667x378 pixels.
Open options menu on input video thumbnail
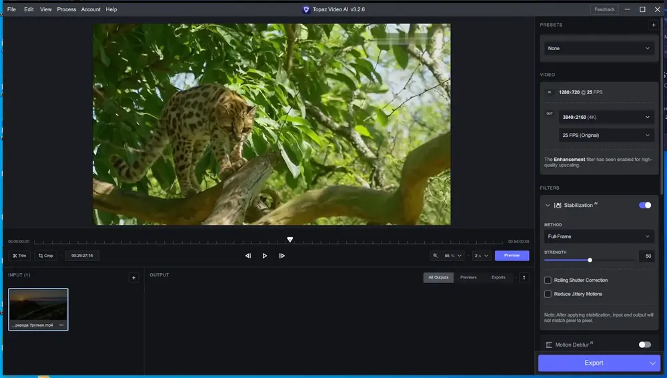click(61, 325)
